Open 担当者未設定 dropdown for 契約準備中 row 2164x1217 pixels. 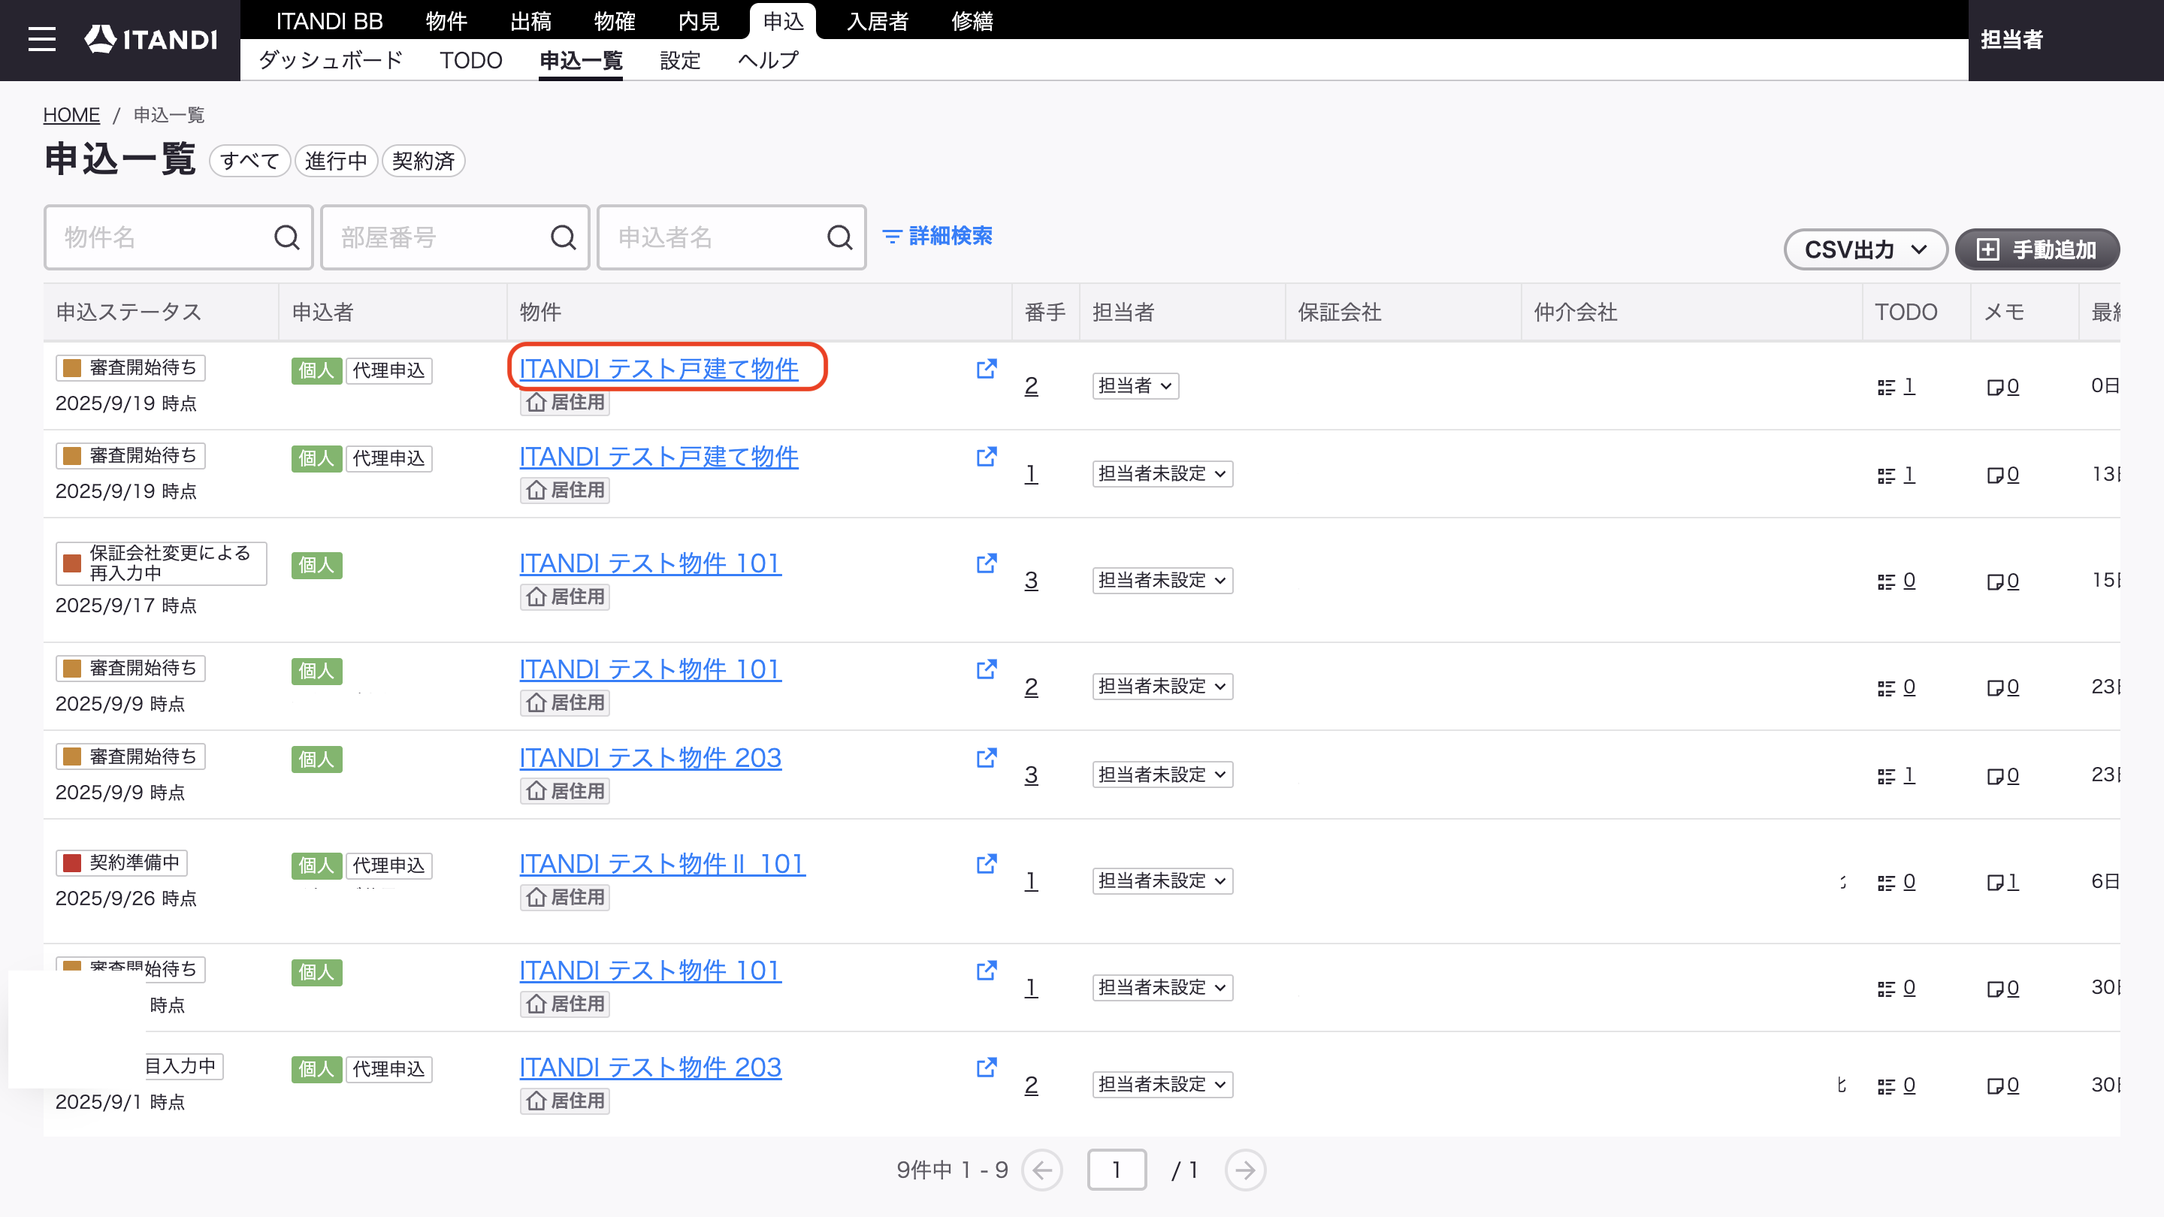click(1162, 881)
